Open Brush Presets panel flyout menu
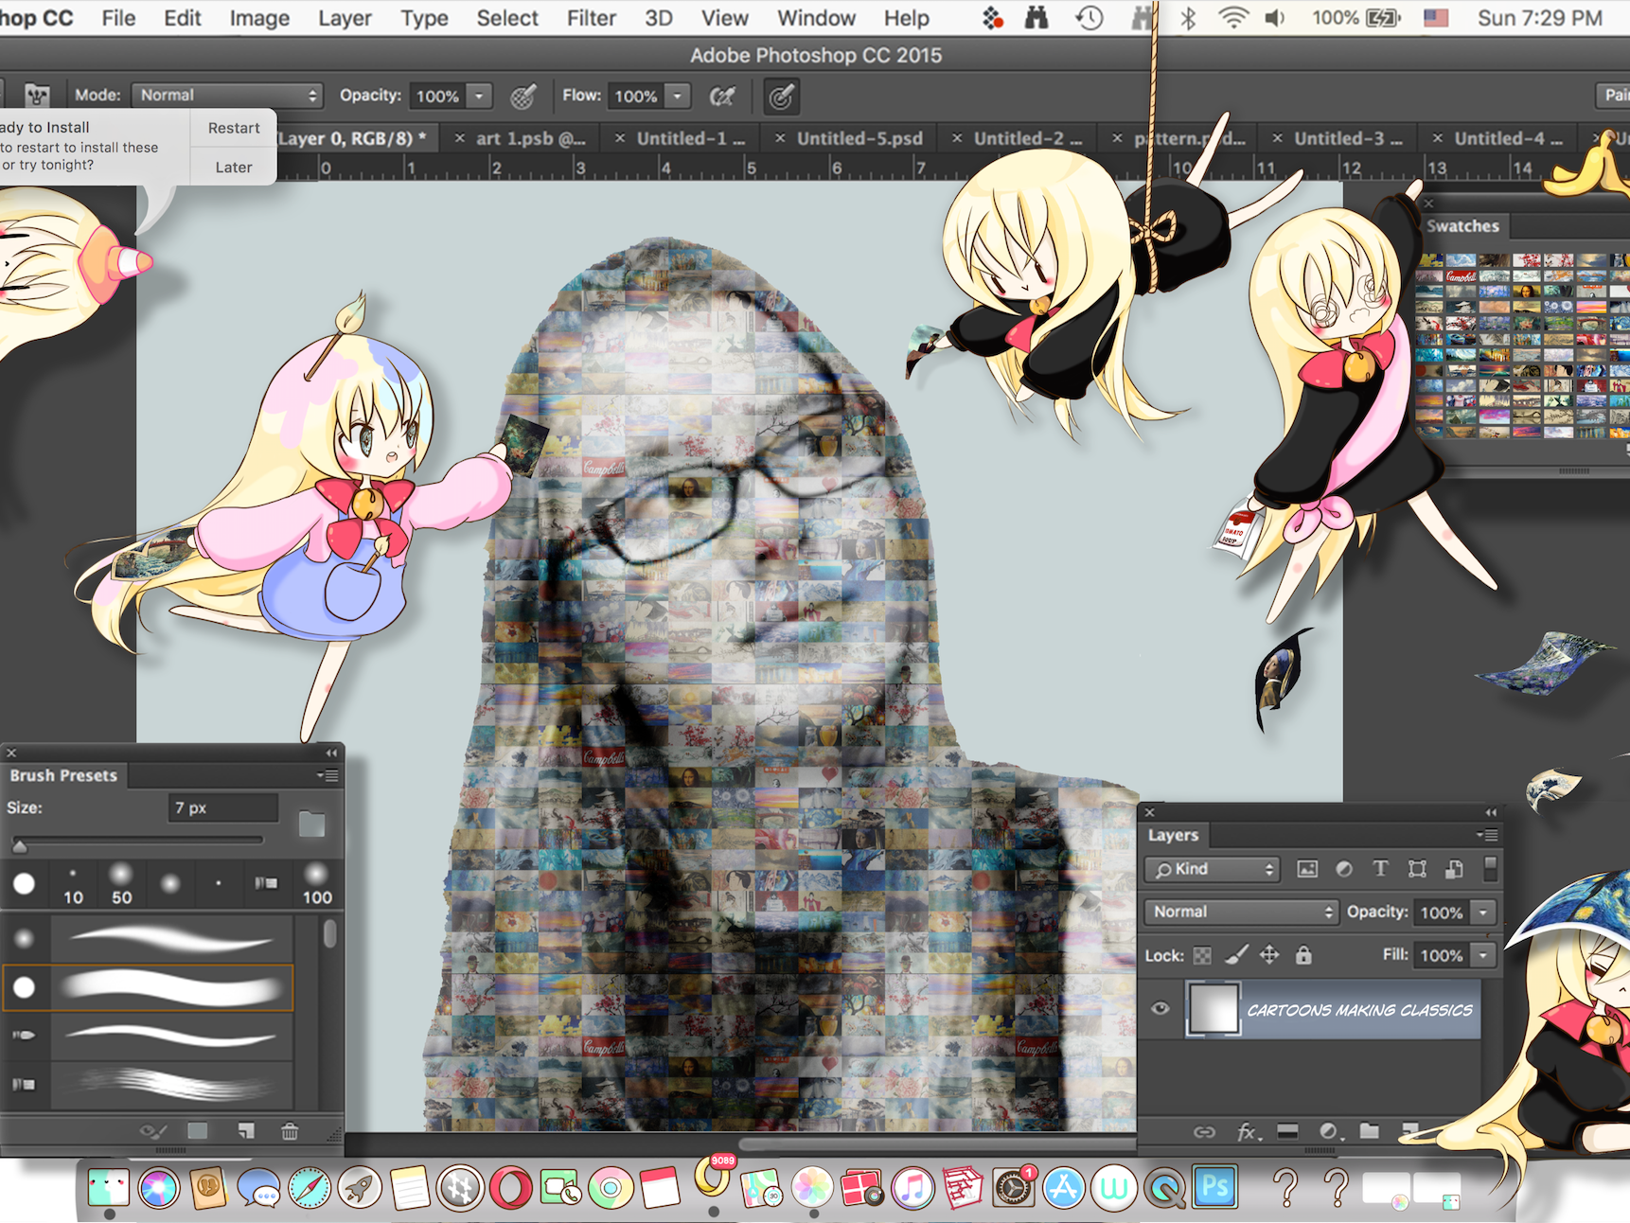 328,775
